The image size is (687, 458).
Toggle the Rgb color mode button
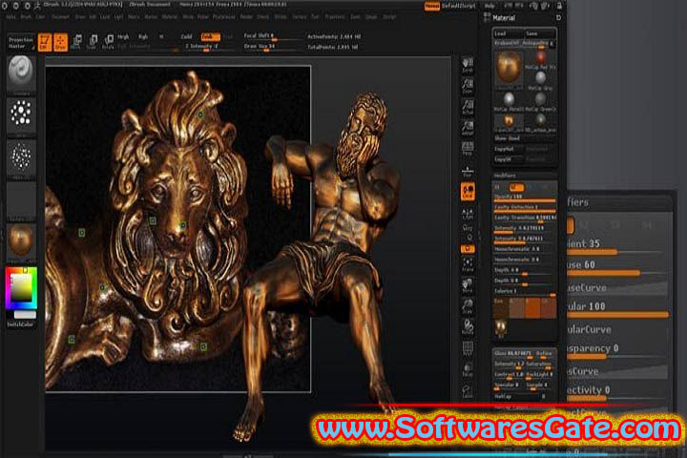coord(143,37)
